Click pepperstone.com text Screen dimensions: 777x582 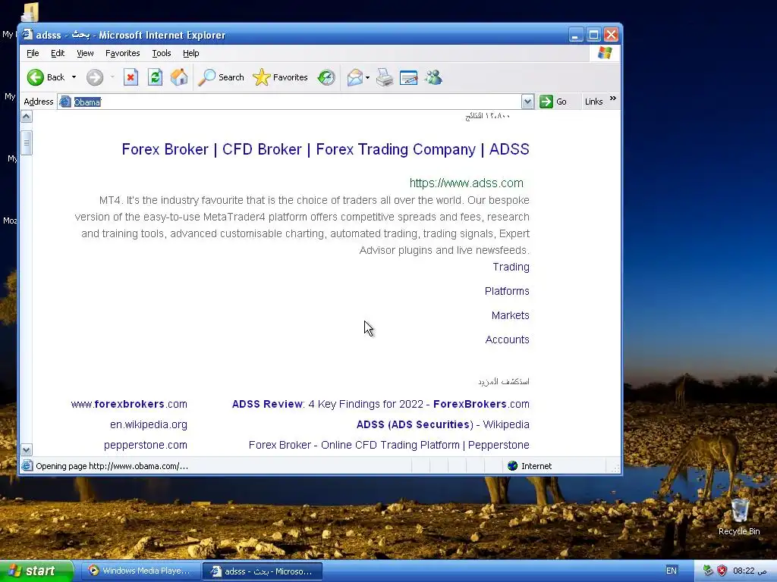tap(146, 445)
